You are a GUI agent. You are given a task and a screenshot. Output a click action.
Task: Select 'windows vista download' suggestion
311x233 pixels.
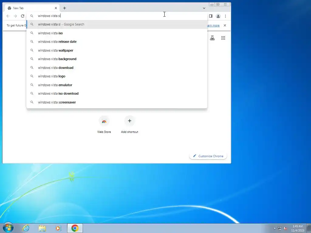117,68
